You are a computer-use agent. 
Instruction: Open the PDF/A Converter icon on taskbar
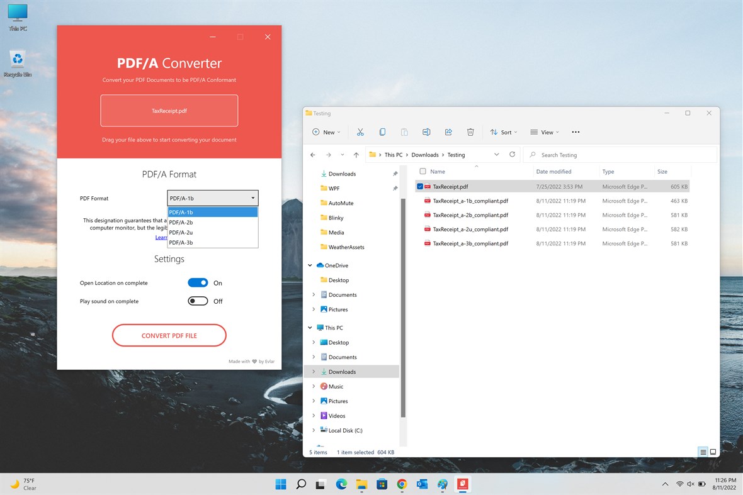click(463, 484)
